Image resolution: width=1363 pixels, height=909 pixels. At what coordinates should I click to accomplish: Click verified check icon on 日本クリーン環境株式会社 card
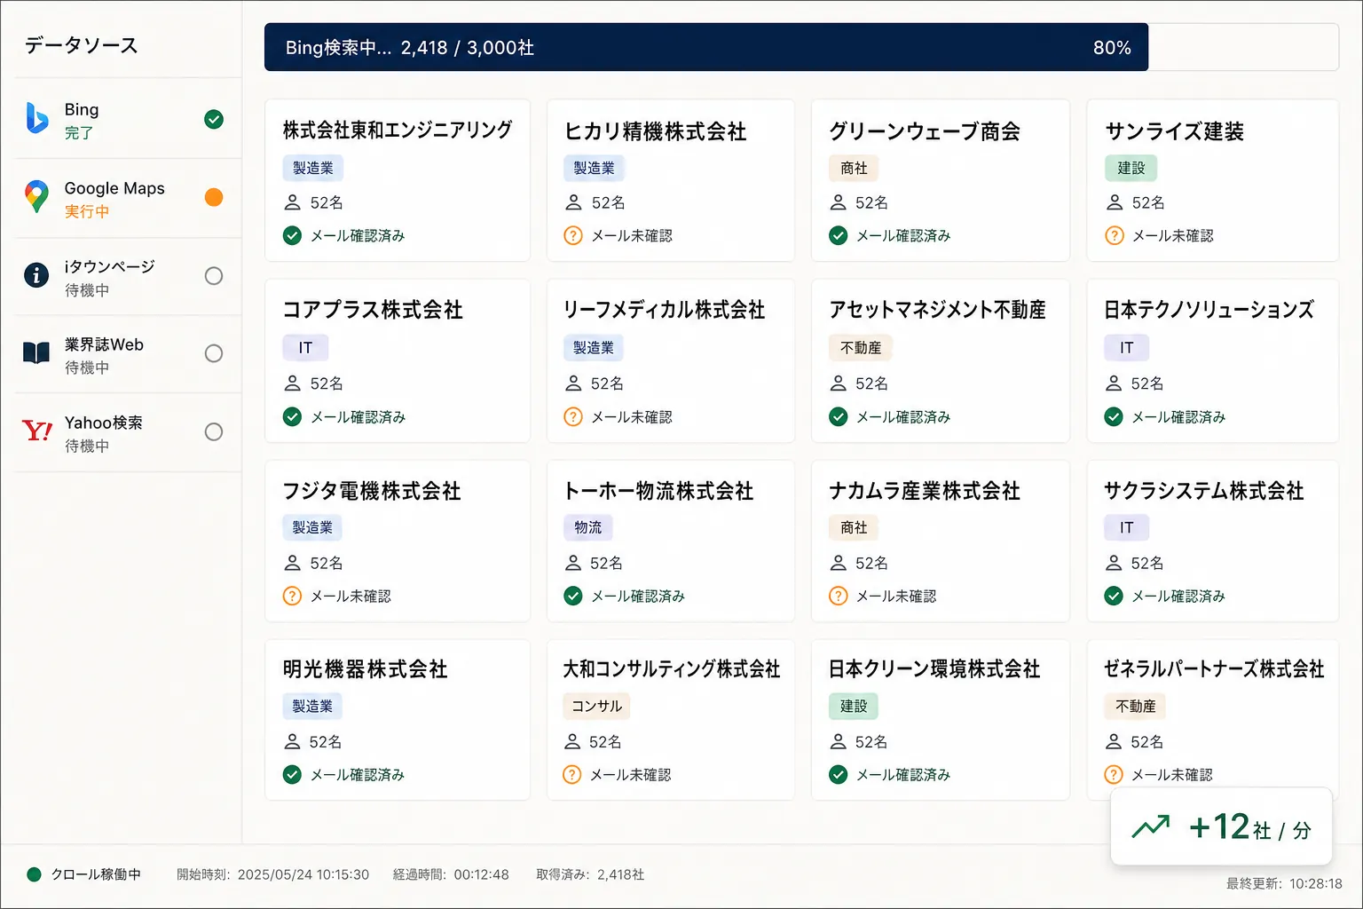point(838,775)
